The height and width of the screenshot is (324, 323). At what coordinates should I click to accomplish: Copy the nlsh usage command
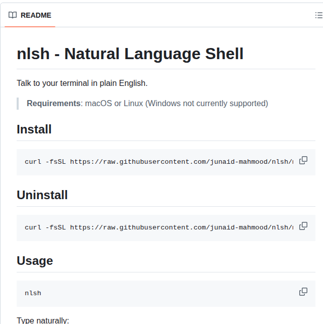coord(303,292)
